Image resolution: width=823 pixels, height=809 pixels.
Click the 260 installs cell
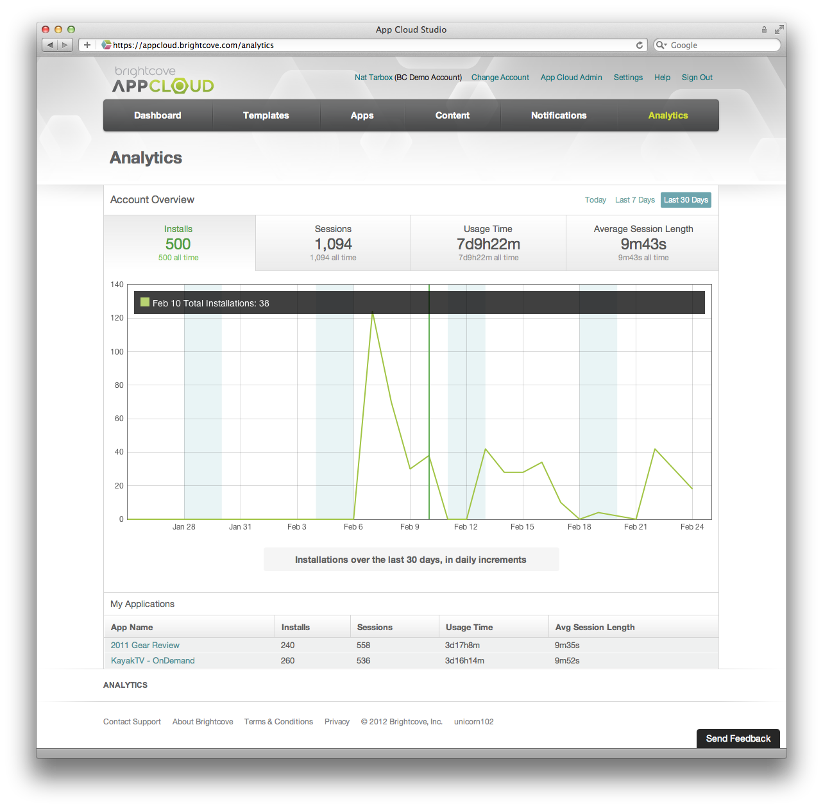pos(287,660)
